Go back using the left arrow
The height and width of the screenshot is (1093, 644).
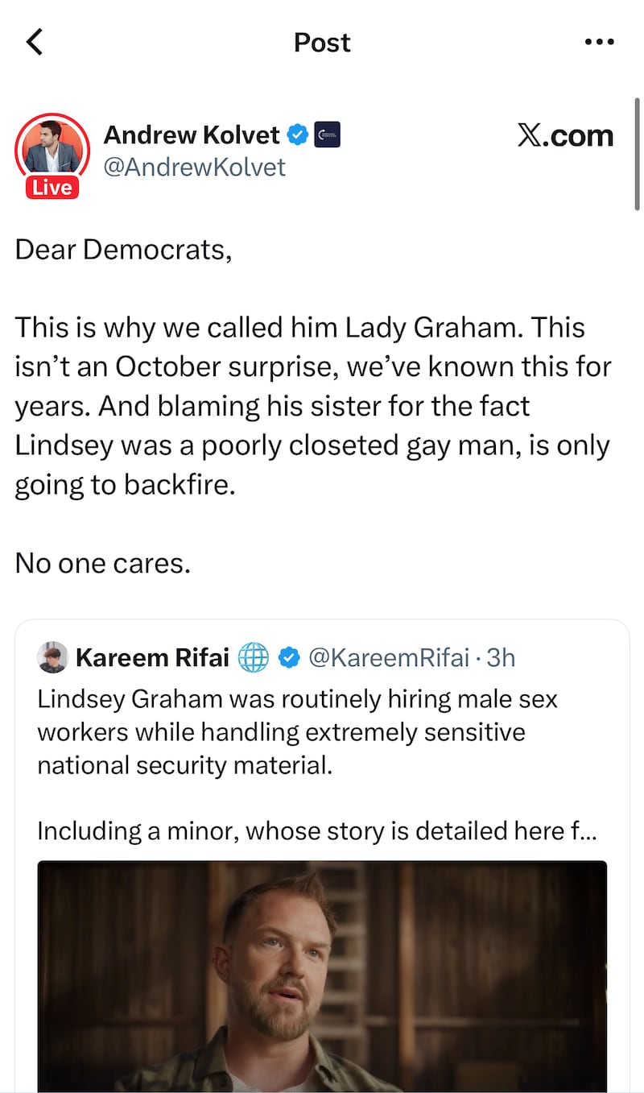pos(35,42)
